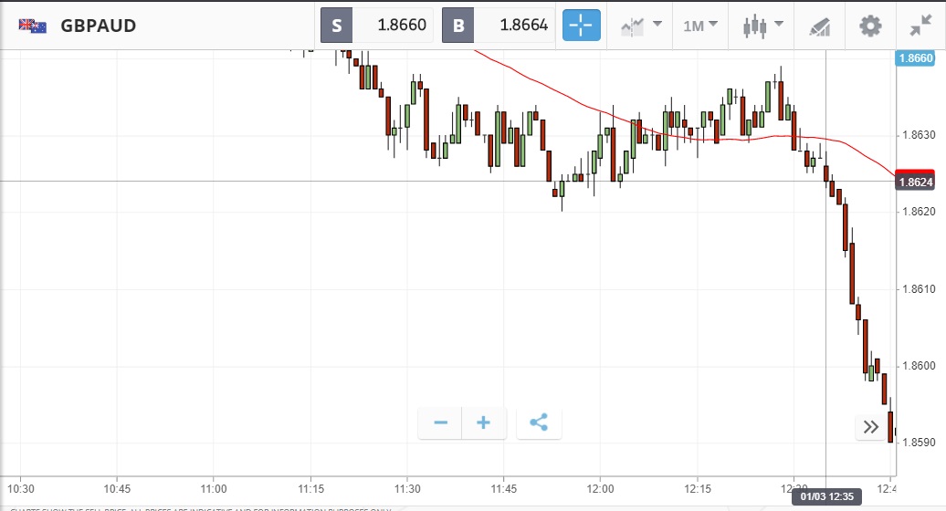Collapse chart from fullscreen view
Viewport: 946px width, 511px height.
click(x=920, y=26)
